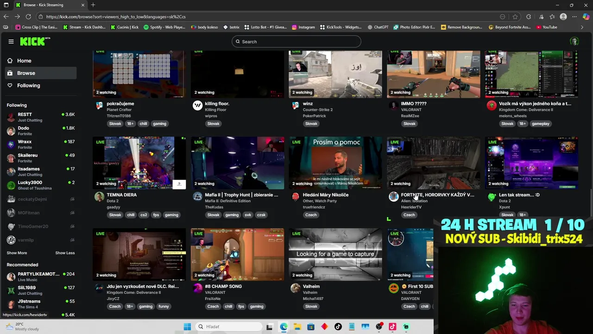
Task: Open Skailereu channel in Following list
Action: point(41,158)
